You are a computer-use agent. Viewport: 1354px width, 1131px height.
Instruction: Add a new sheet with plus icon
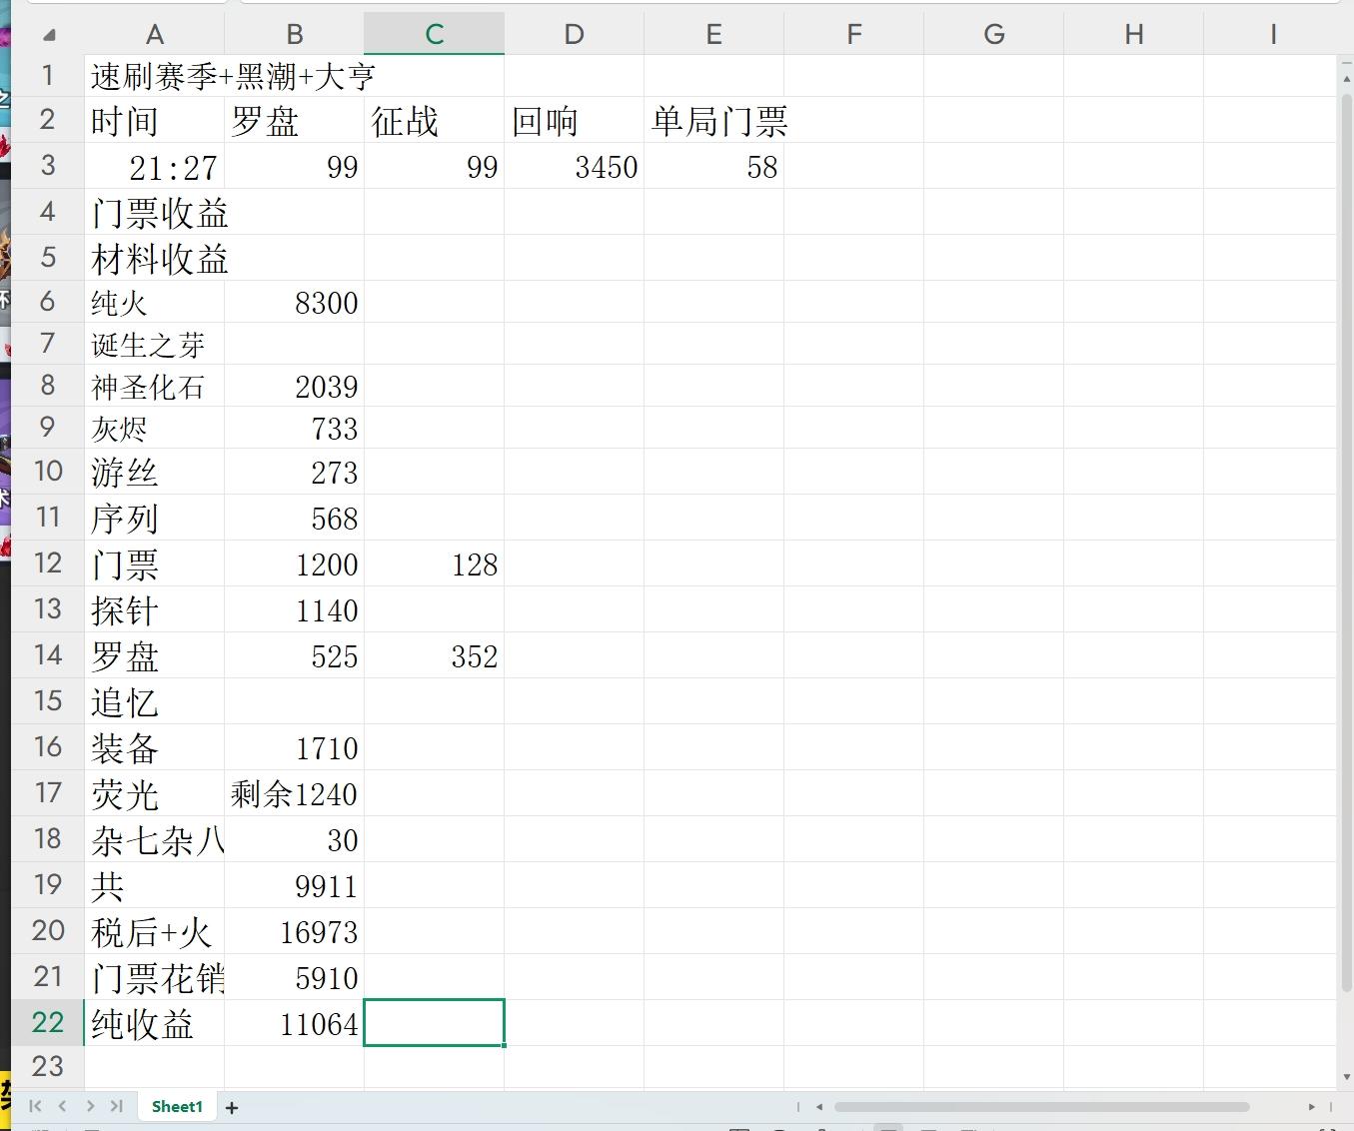pos(232,1107)
